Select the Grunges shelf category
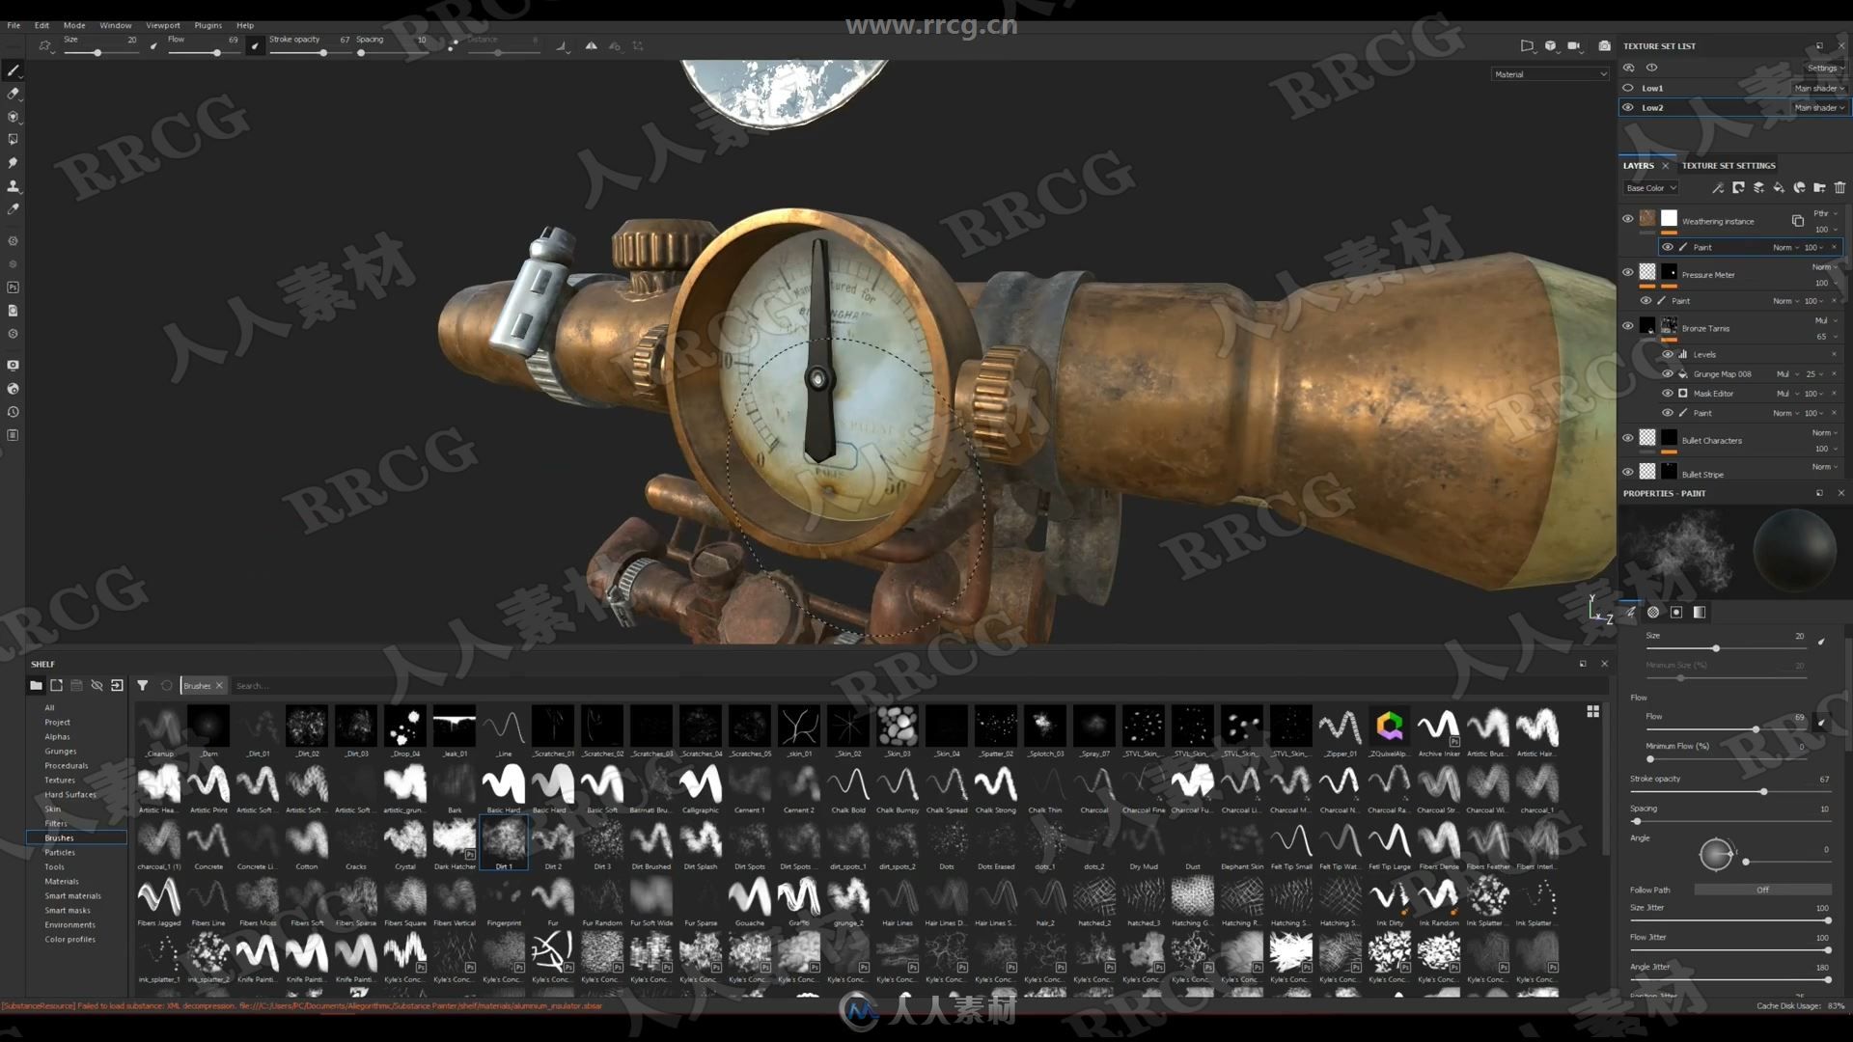 60,751
